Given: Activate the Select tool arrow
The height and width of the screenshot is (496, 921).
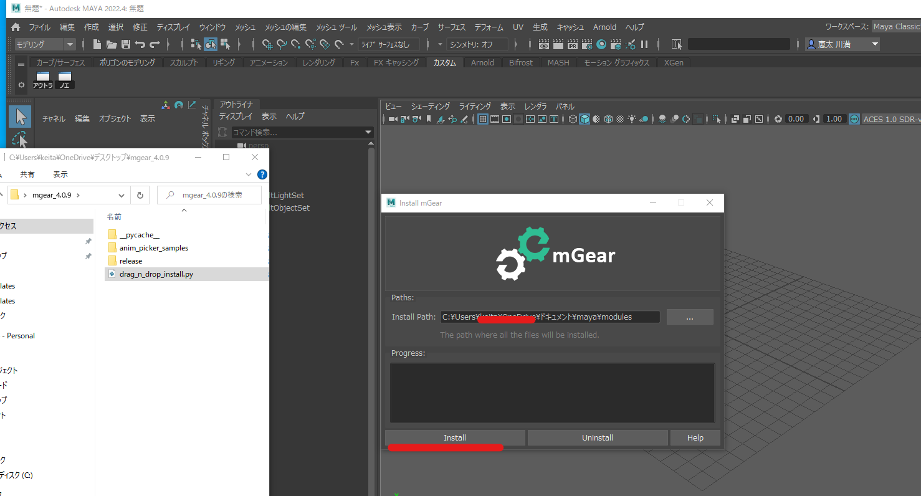Looking at the screenshot, I should click(x=20, y=117).
